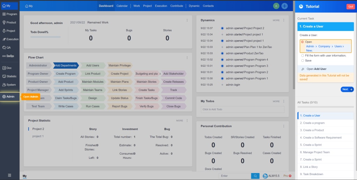Screen dimensions: 357x180
Task: Switch to the Calendar tab
Action: tap(122, 6)
